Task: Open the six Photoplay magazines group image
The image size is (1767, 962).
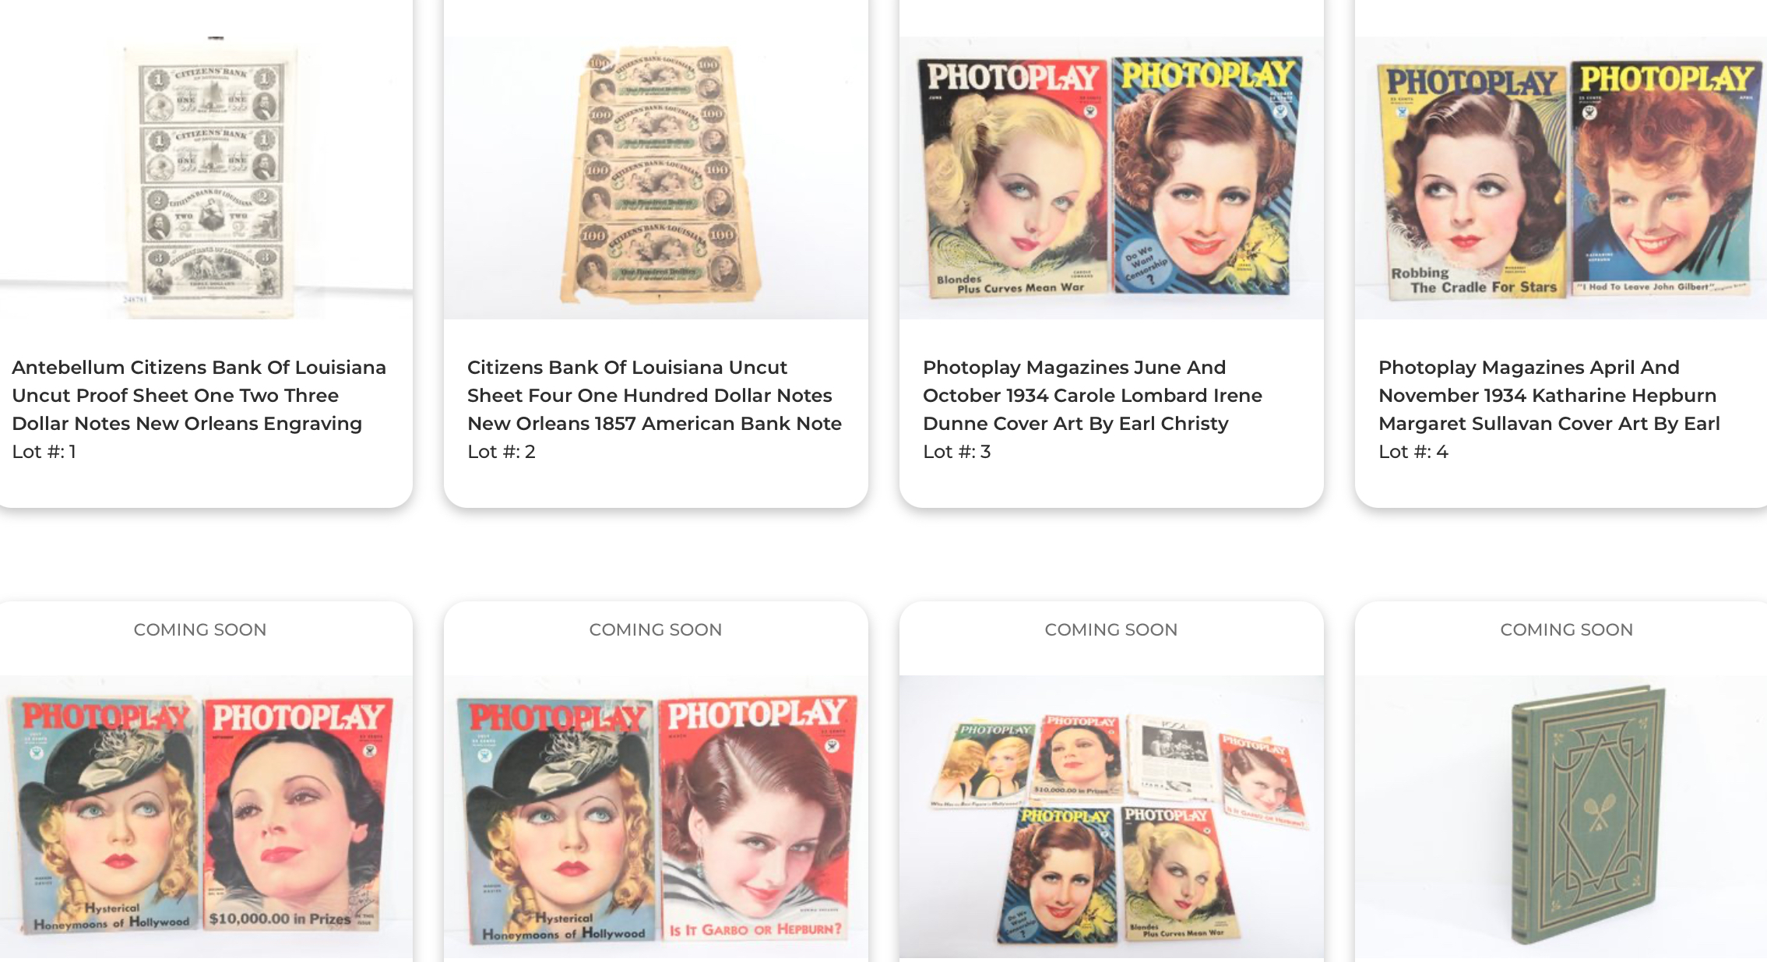Action: (x=1111, y=816)
